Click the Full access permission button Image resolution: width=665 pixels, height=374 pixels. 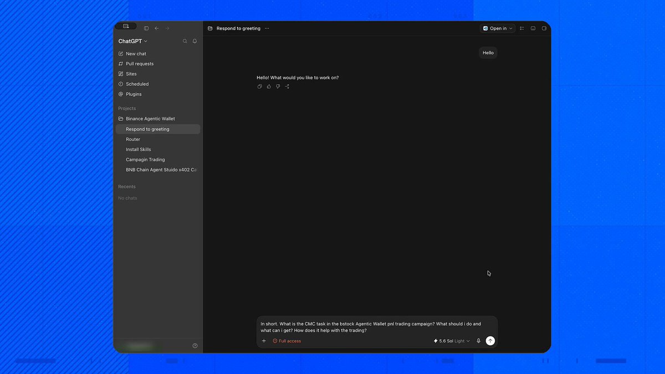click(x=287, y=341)
